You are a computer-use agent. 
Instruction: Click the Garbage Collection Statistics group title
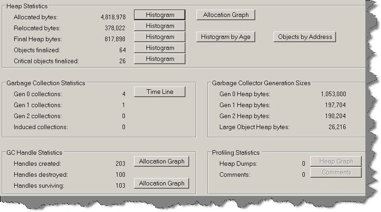46,83
